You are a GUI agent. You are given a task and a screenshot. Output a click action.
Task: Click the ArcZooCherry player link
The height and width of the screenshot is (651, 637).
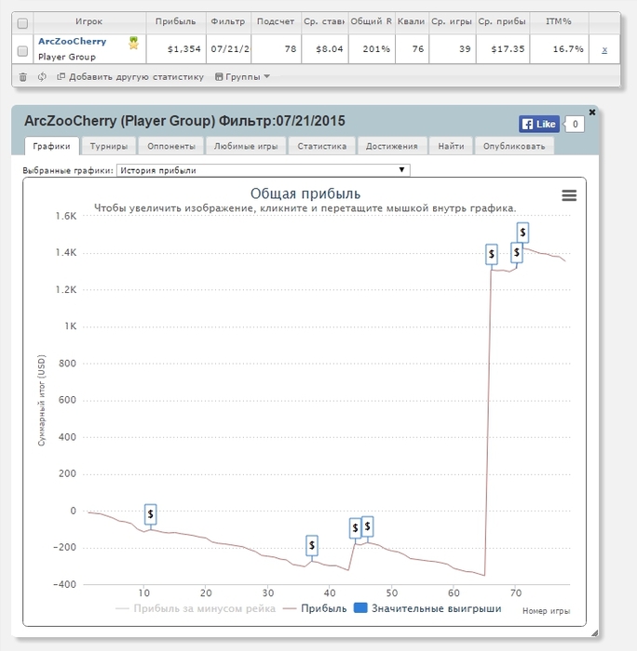coord(73,41)
